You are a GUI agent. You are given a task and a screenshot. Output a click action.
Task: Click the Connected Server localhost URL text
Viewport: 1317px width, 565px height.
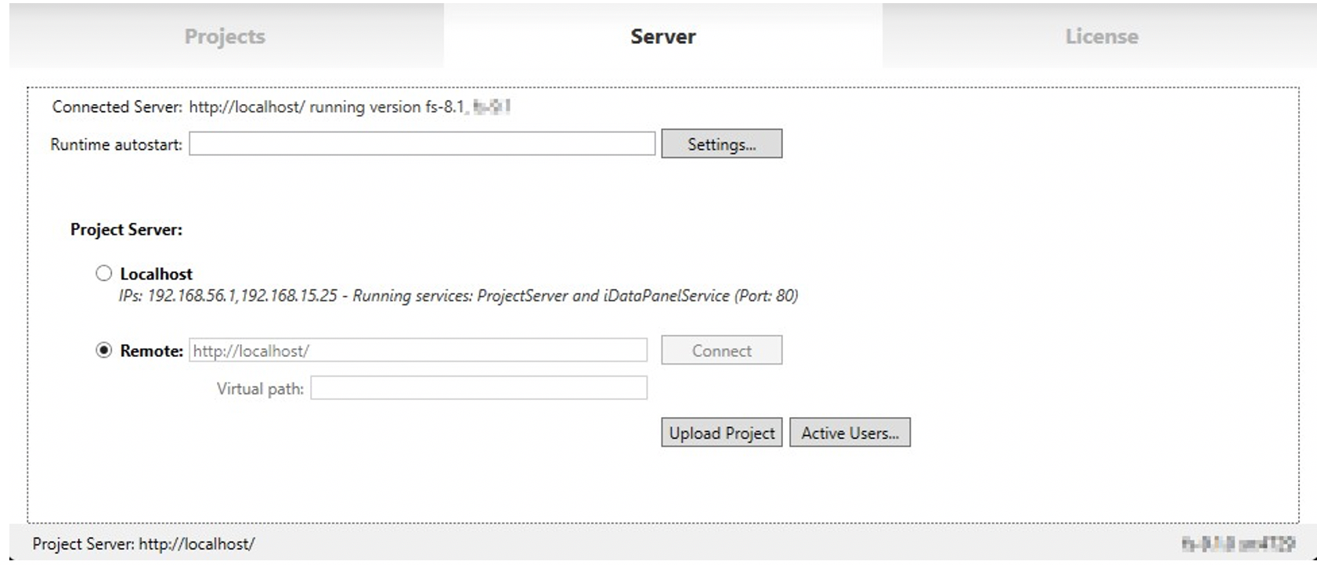pyautogui.click(x=246, y=107)
